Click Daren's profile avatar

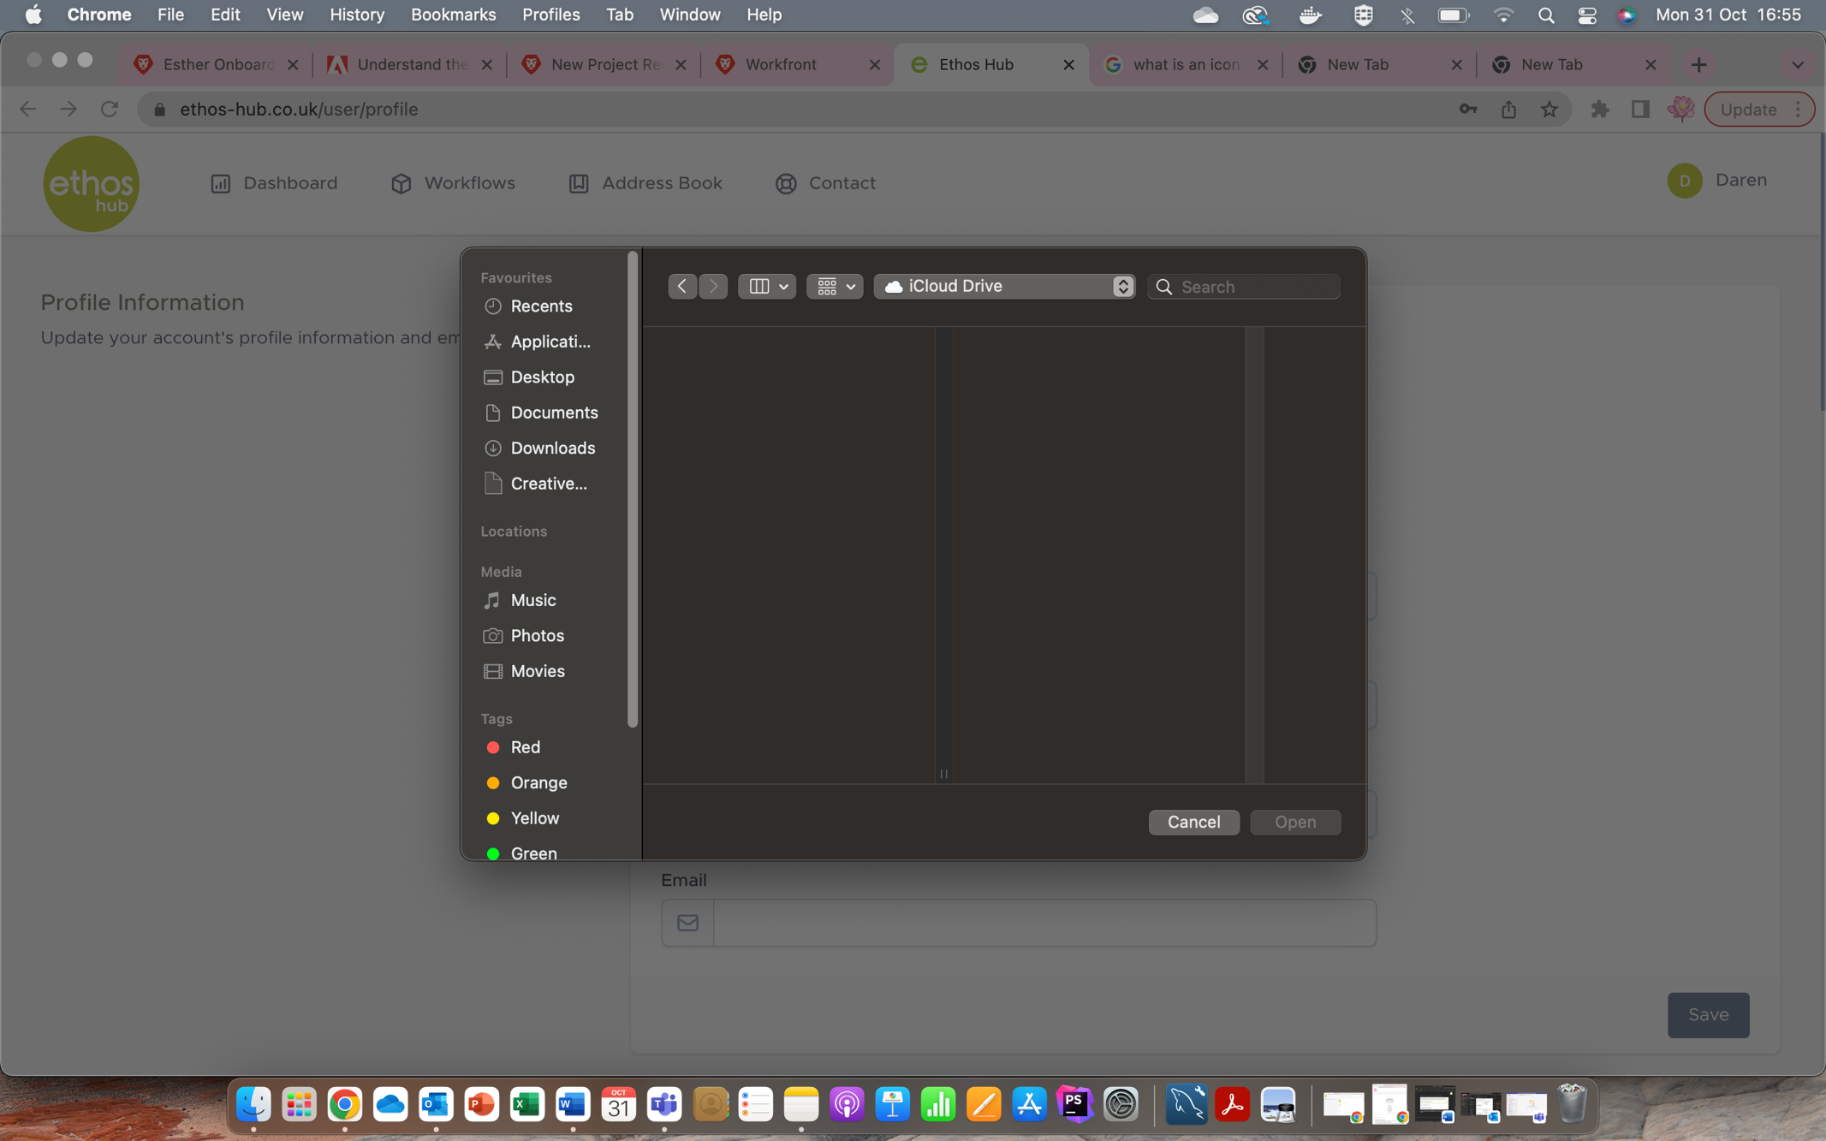1685,181
